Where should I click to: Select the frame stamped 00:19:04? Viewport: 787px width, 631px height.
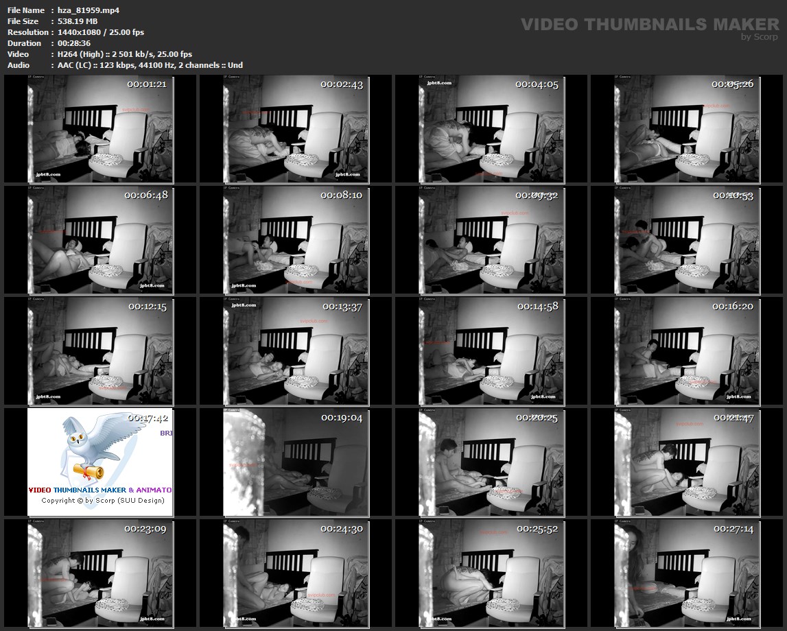tap(296, 462)
